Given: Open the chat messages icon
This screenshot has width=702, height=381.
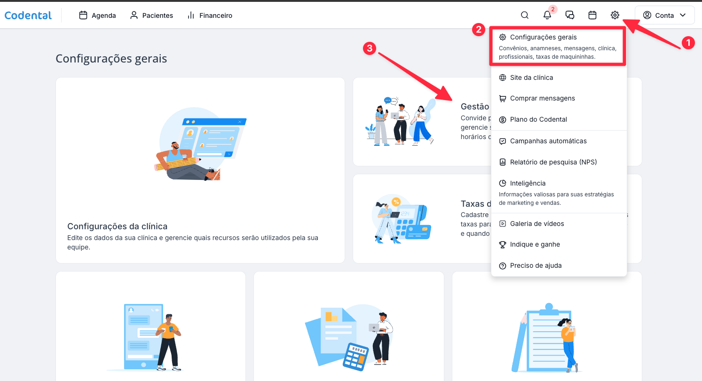Looking at the screenshot, I should tap(570, 16).
